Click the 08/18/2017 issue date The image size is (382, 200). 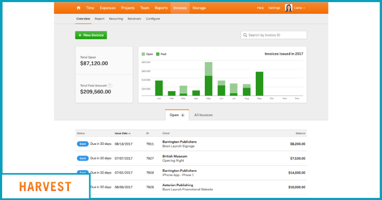coord(124,144)
